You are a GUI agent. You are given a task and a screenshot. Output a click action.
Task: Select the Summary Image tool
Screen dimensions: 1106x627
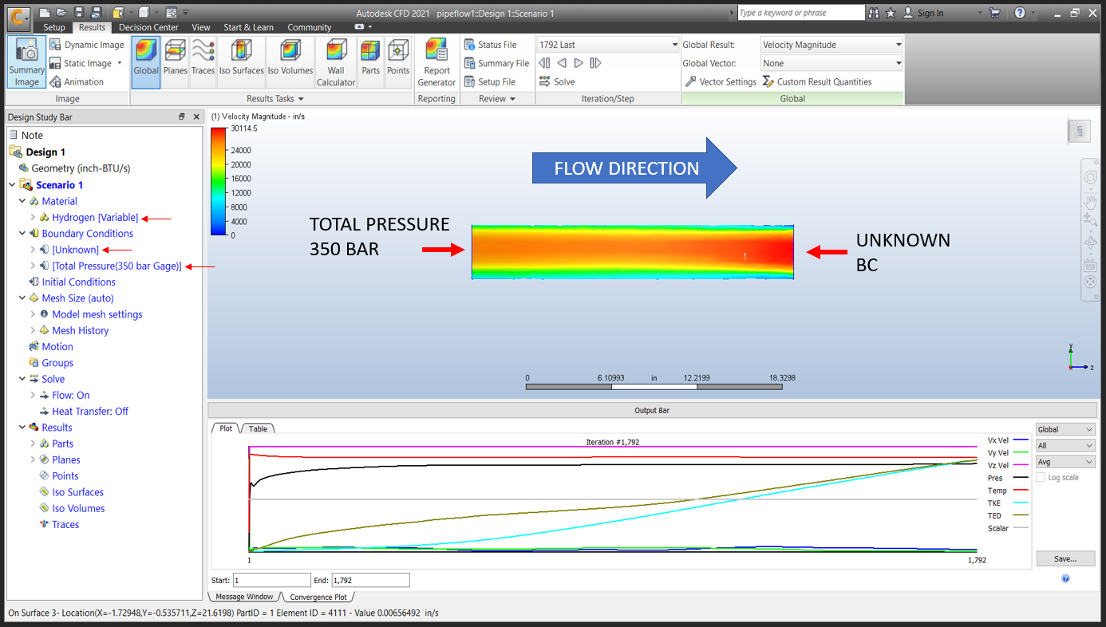pos(26,61)
